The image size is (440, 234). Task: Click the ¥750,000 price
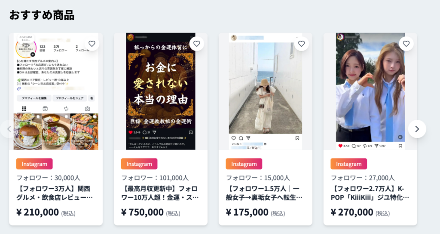tap(143, 212)
